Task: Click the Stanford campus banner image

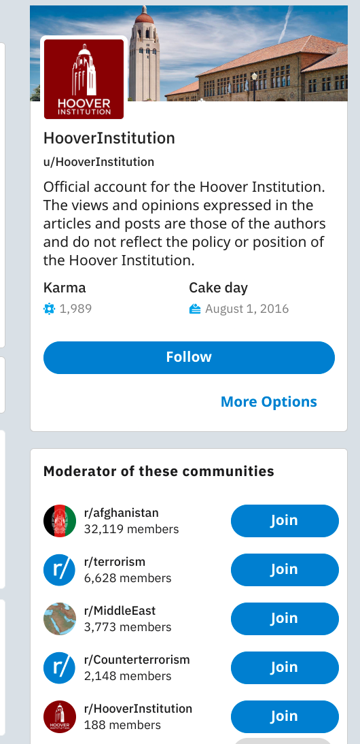Action: tap(236, 53)
